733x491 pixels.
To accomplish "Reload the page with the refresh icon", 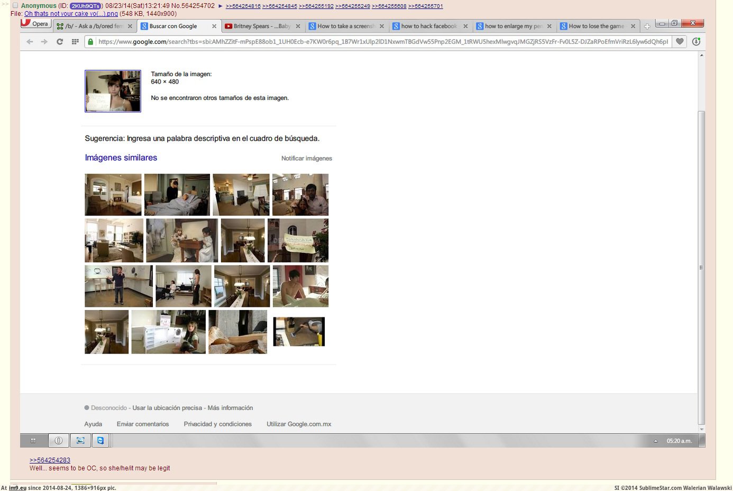I will point(60,42).
